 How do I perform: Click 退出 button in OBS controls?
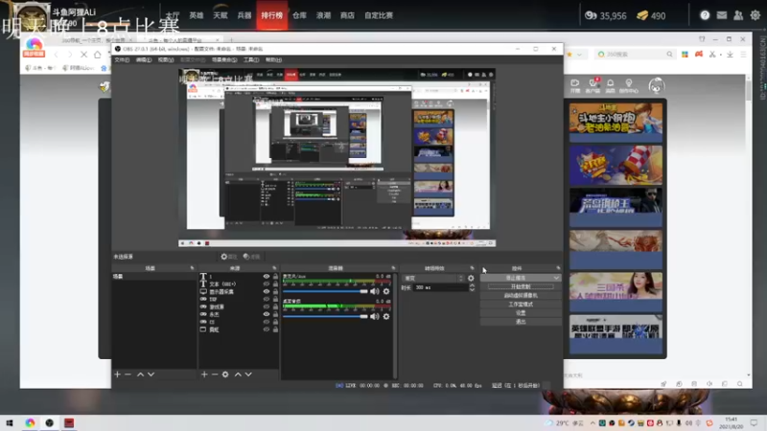click(x=521, y=322)
